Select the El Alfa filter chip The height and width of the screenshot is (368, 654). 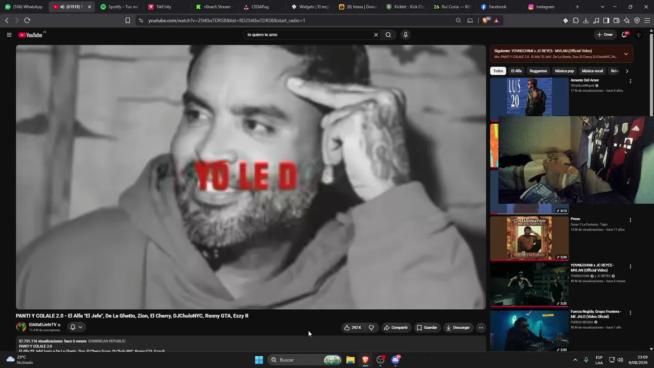click(516, 71)
